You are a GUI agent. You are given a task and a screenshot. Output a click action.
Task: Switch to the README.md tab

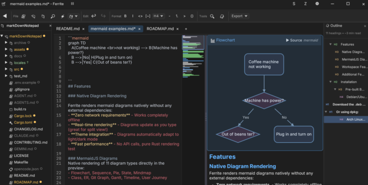[68, 29]
